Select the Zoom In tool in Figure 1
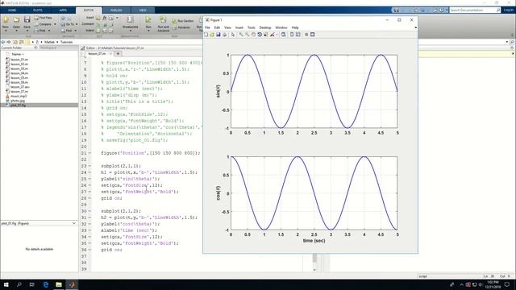The height and width of the screenshot is (290, 516). tap(241, 35)
